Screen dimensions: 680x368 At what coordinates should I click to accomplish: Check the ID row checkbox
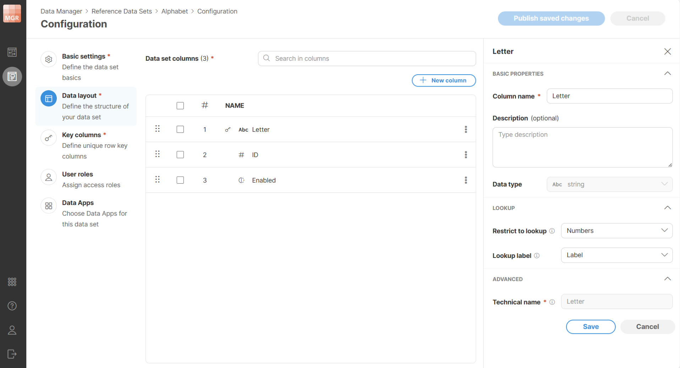pos(180,155)
